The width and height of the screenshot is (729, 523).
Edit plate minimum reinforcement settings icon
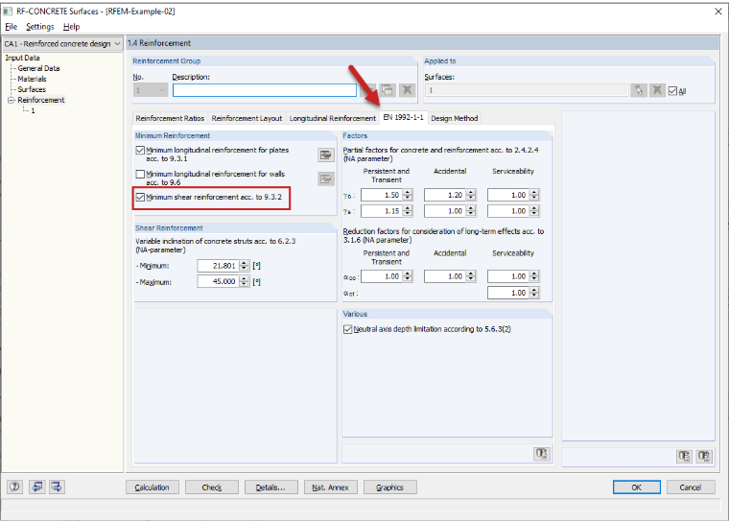tap(326, 155)
